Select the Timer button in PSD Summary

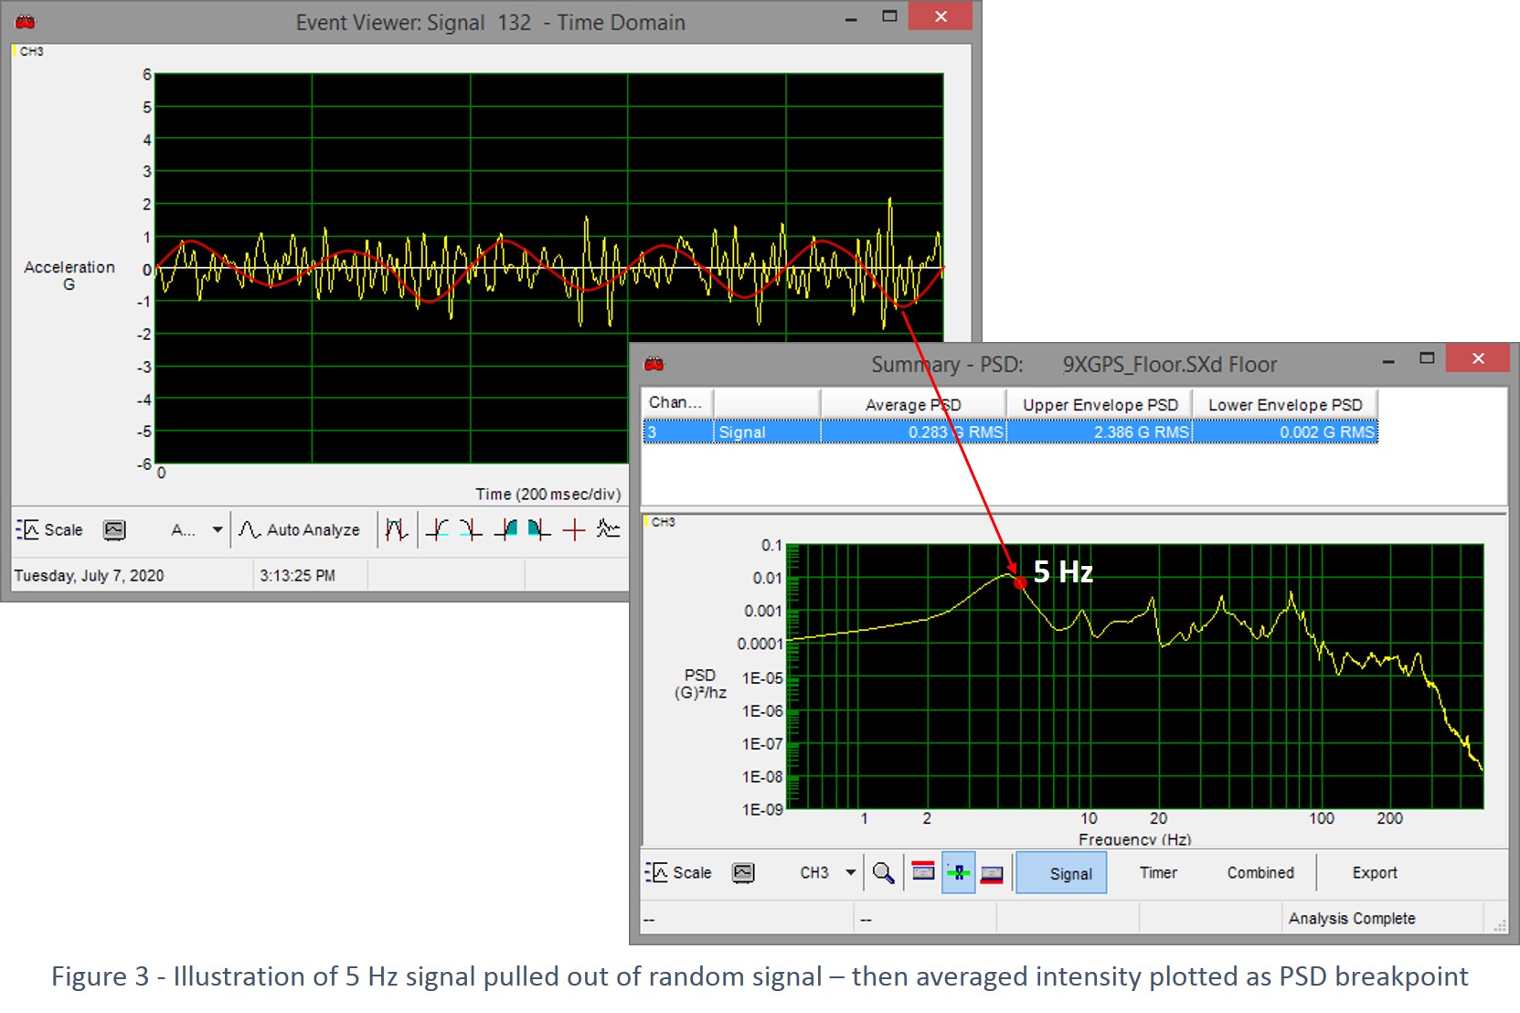pos(1158,873)
